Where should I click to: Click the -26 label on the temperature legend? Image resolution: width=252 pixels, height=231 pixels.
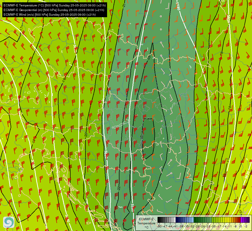203,226
